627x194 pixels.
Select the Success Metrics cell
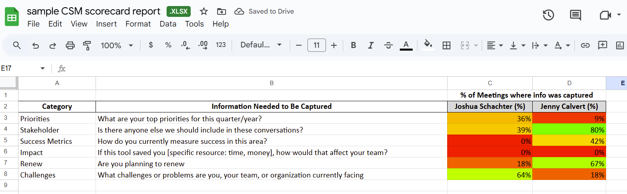[x=57, y=141]
